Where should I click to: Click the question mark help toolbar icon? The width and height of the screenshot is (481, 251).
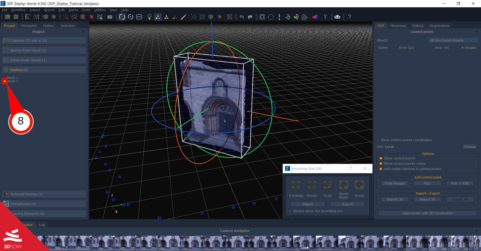click(349, 17)
